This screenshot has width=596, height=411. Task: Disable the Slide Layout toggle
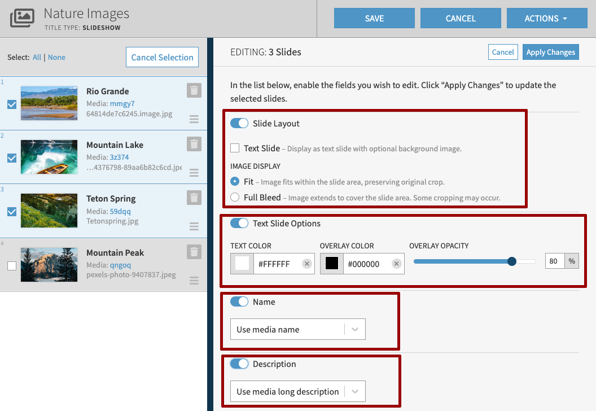(x=239, y=123)
